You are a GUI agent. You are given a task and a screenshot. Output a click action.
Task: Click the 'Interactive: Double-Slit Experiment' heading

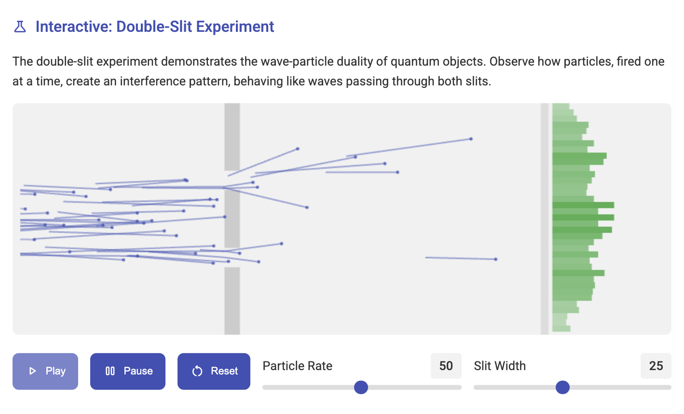pyautogui.click(x=155, y=27)
